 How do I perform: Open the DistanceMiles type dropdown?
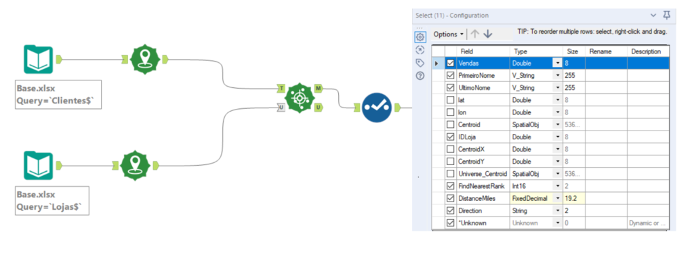557,198
